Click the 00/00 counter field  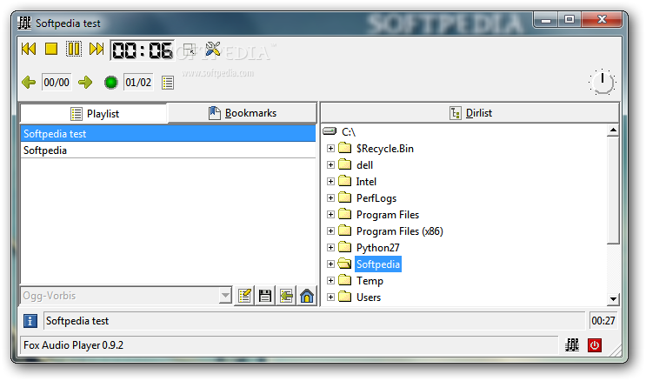point(57,83)
